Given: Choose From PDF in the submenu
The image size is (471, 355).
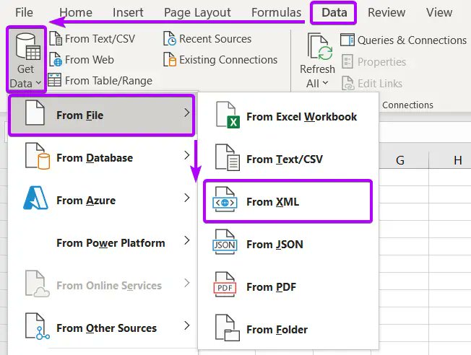Looking at the screenshot, I should [288, 287].
